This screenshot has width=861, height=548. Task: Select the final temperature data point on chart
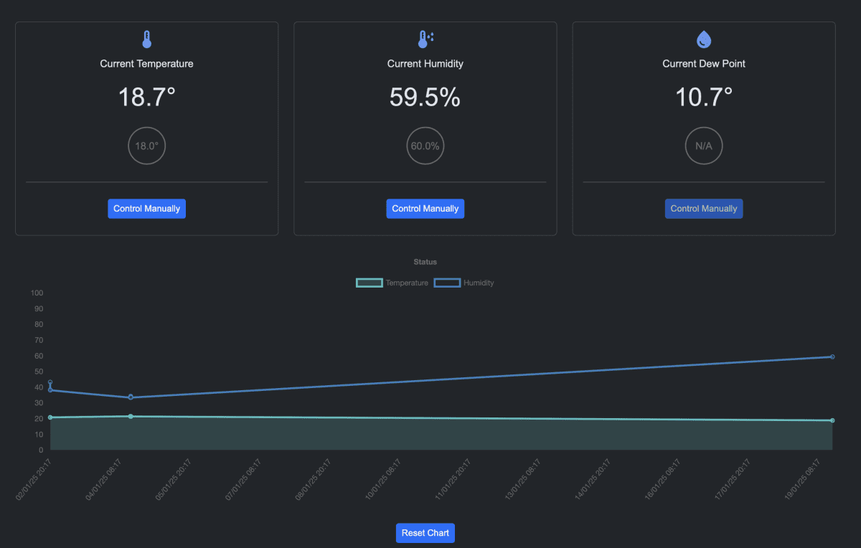click(832, 420)
